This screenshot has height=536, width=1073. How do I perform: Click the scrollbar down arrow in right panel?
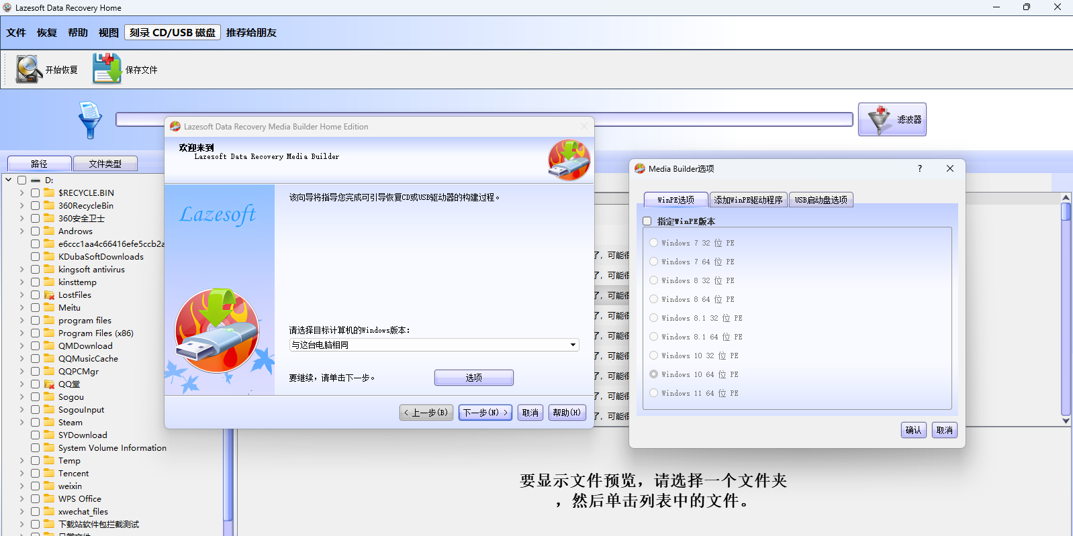(1066, 421)
